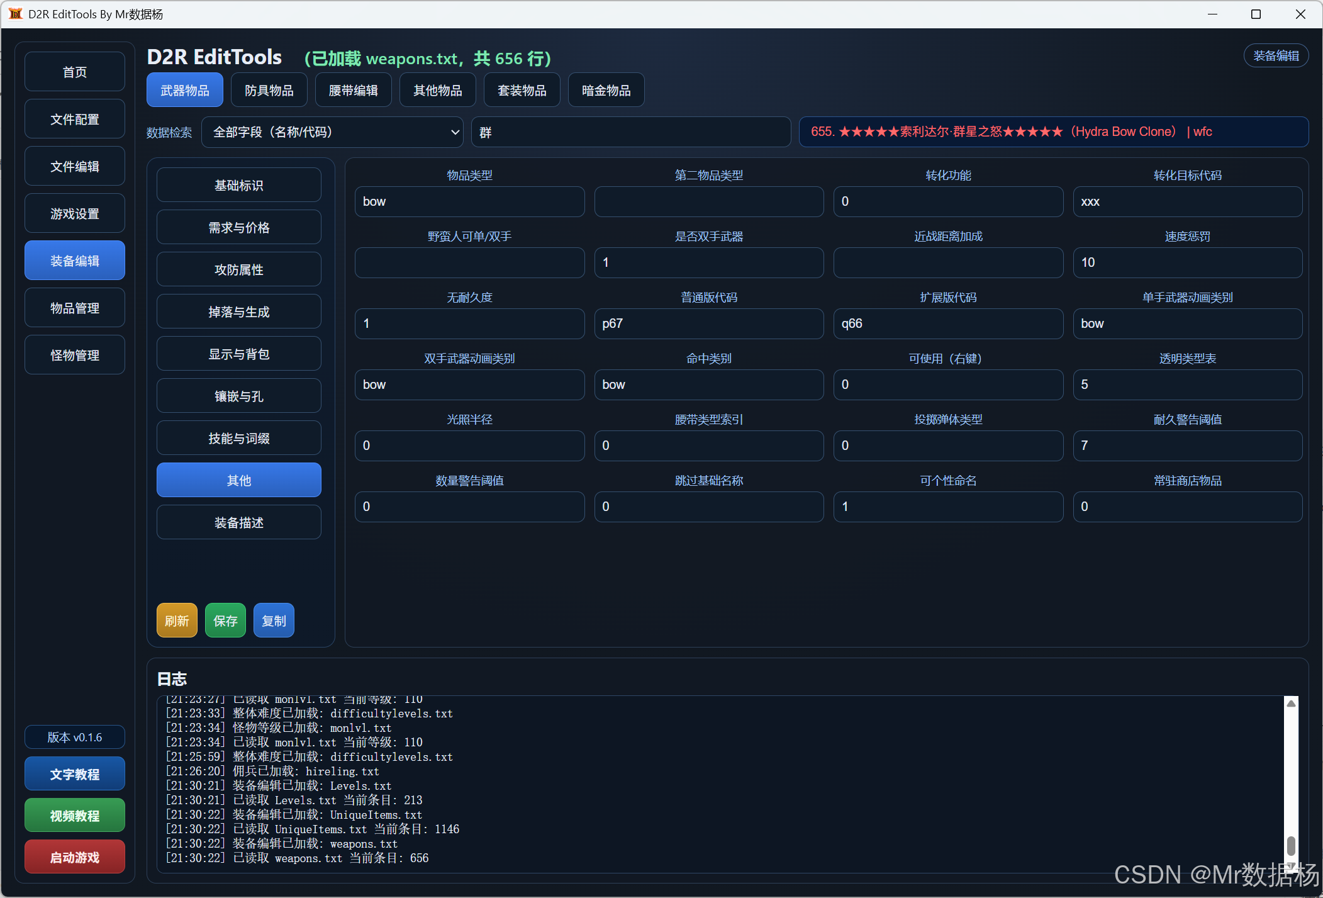Screen dimensions: 1323x898
Task: Click the red 启动游戏 button
Action: coord(74,857)
